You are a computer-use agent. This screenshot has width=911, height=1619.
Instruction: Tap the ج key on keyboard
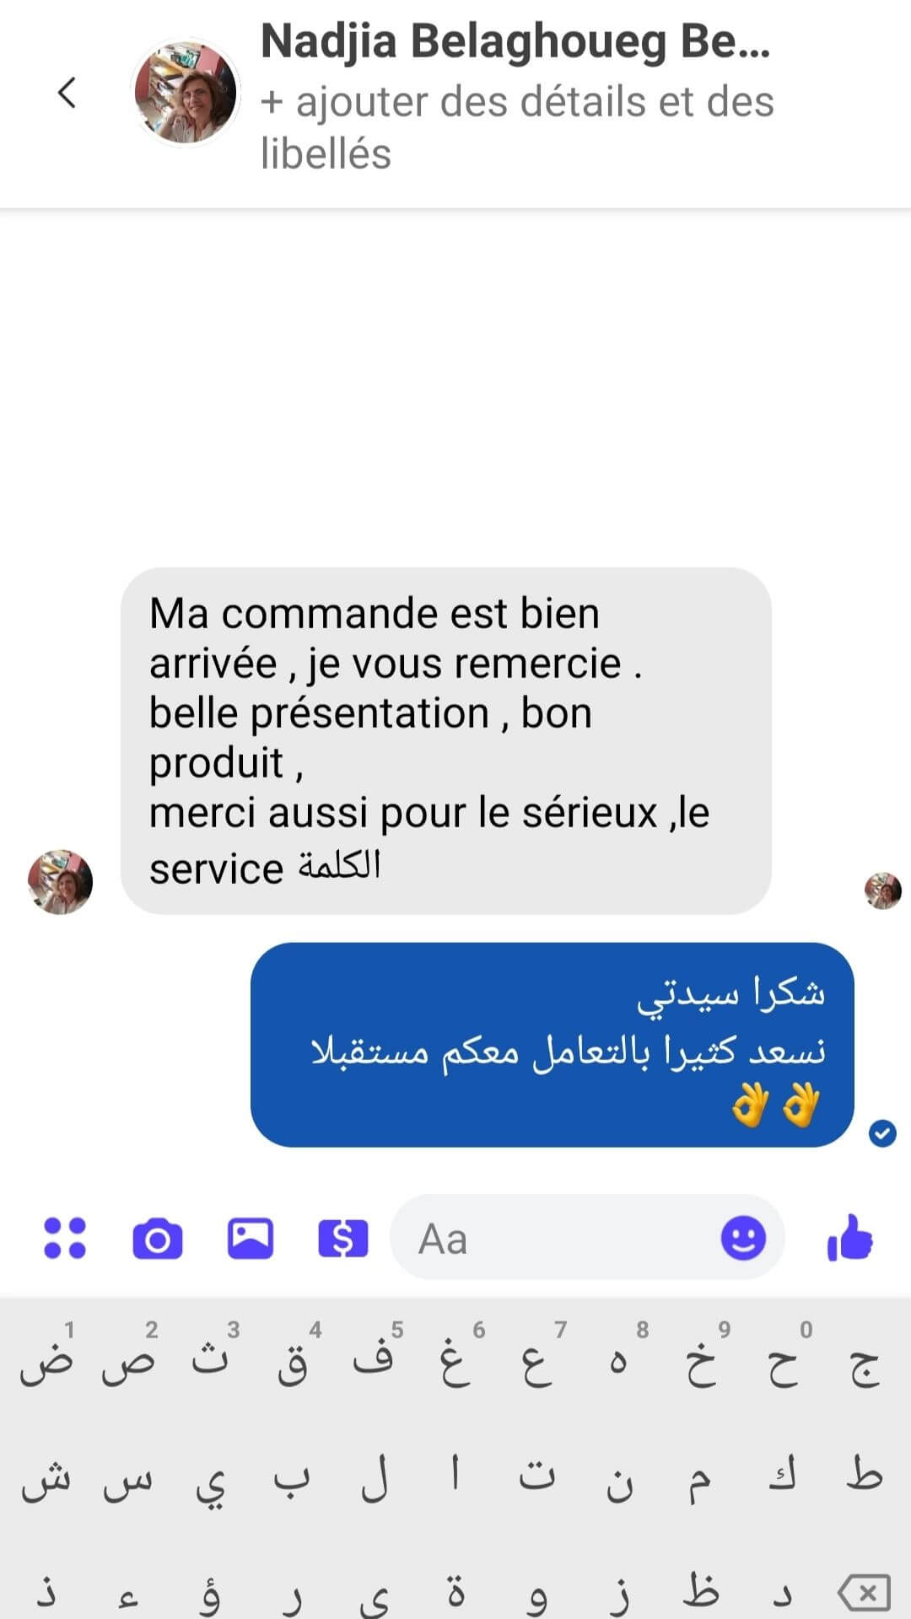[865, 1364]
